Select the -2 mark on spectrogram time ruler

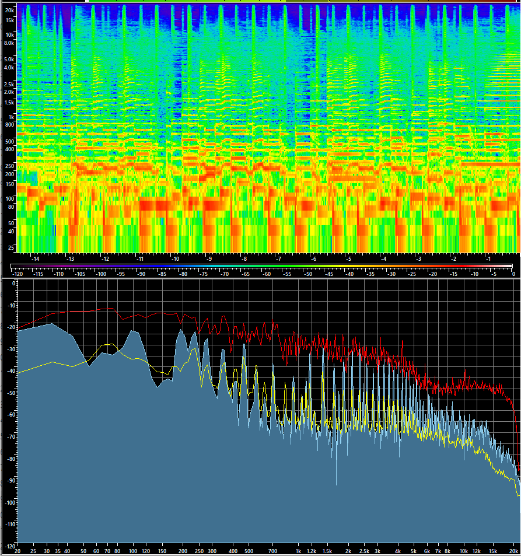453,259
